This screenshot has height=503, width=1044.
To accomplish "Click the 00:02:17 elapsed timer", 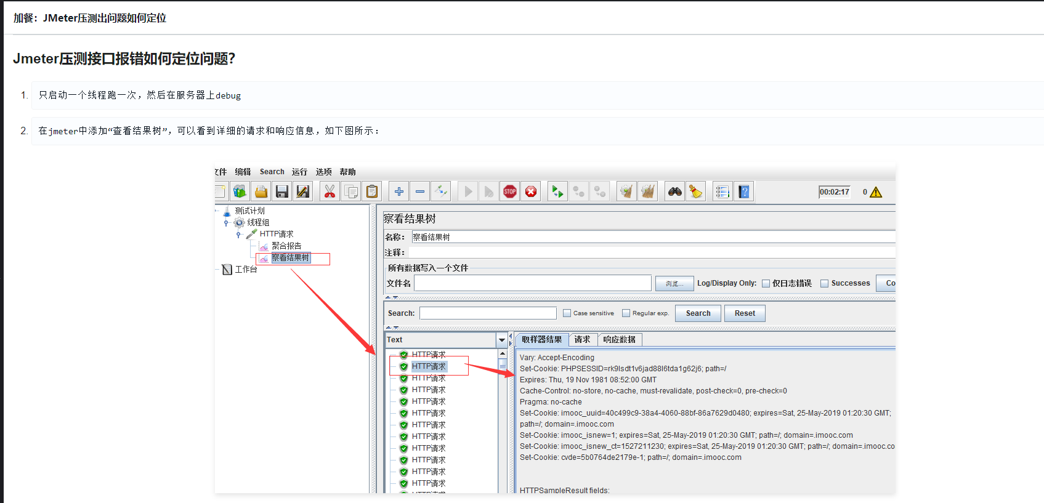I will click(x=835, y=192).
